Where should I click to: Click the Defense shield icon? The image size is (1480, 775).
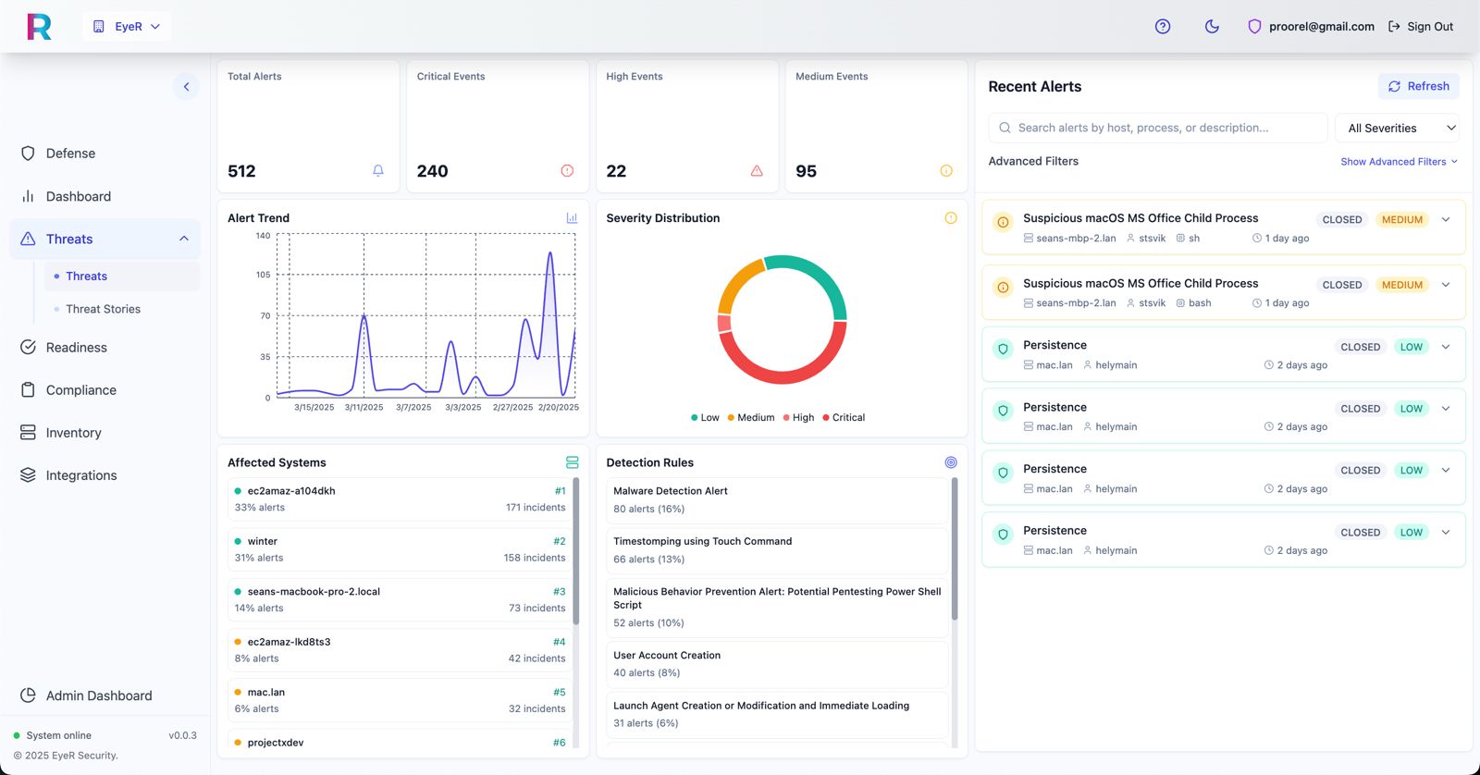(28, 154)
